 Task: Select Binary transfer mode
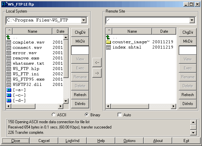[x=87, y=115]
